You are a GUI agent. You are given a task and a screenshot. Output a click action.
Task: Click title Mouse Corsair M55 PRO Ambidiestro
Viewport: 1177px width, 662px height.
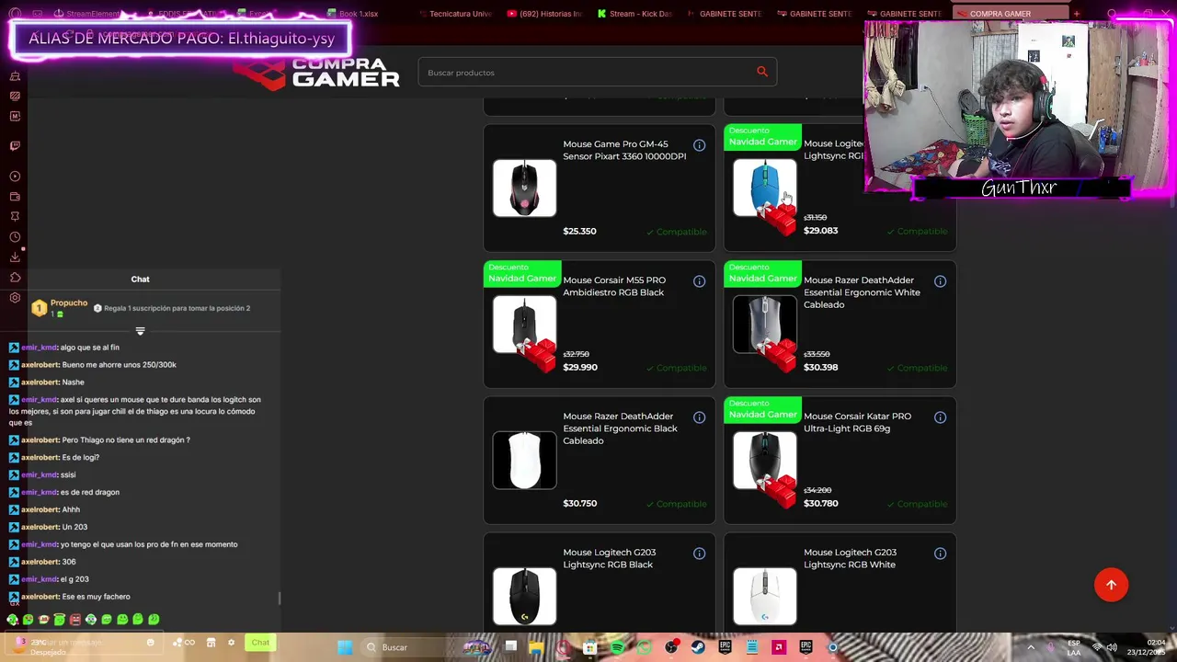614,286
